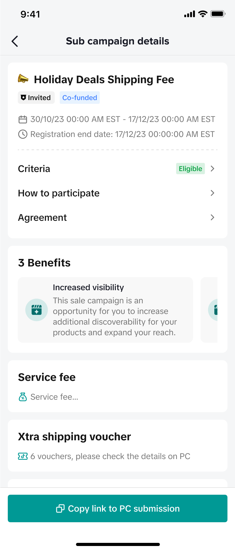The width and height of the screenshot is (235, 551).
Task: Tap the Increased visibility benefit icon
Action: pyautogui.click(x=37, y=310)
